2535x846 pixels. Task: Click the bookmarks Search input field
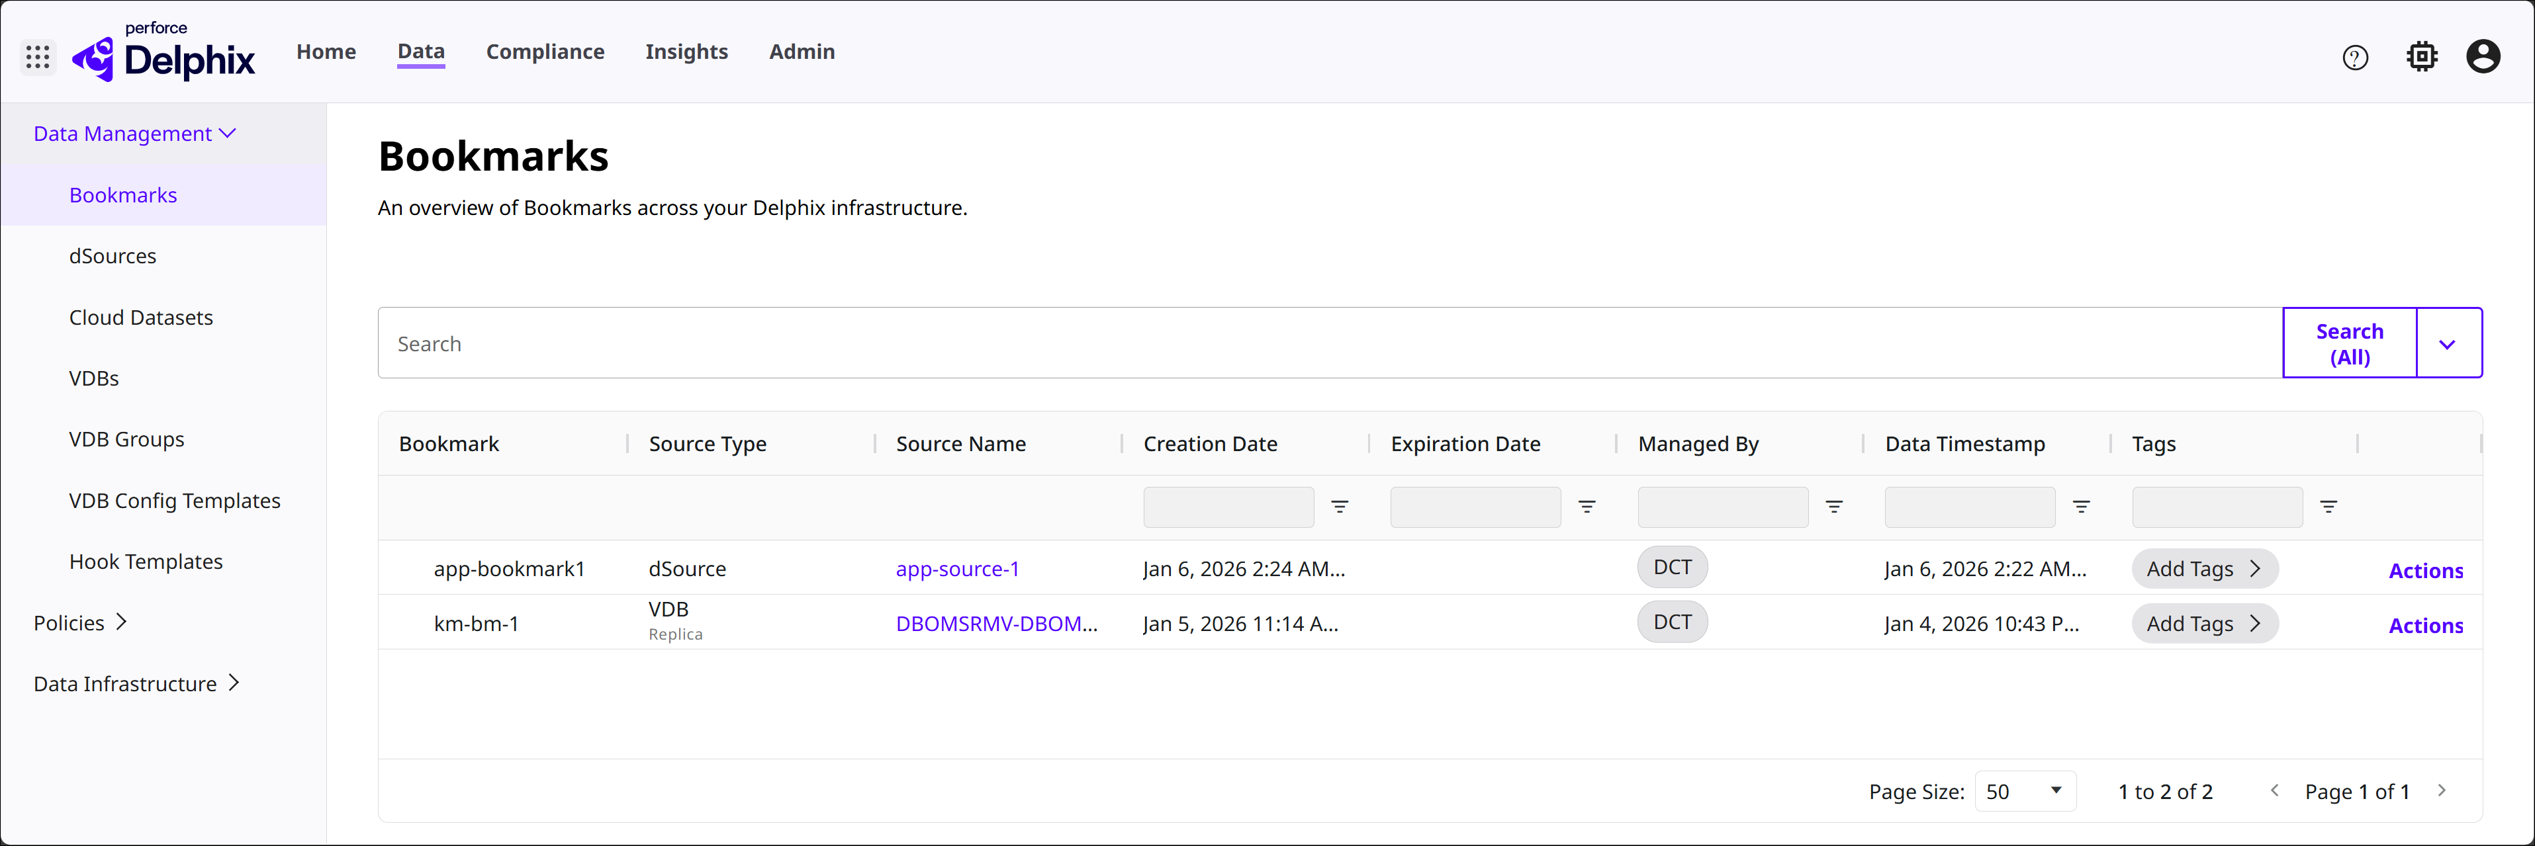[1328, 343]
